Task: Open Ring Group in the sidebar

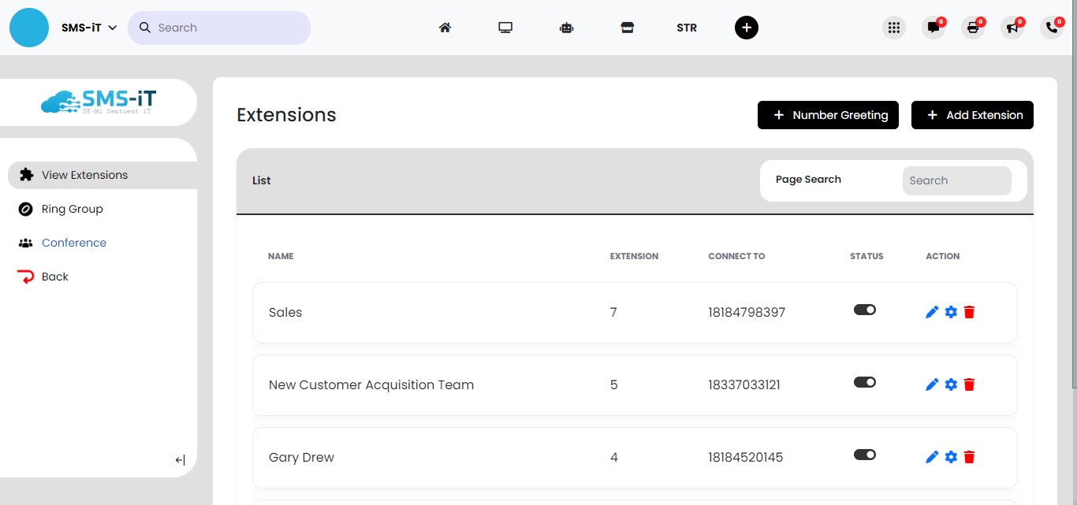Action: (x=72, y=209)
